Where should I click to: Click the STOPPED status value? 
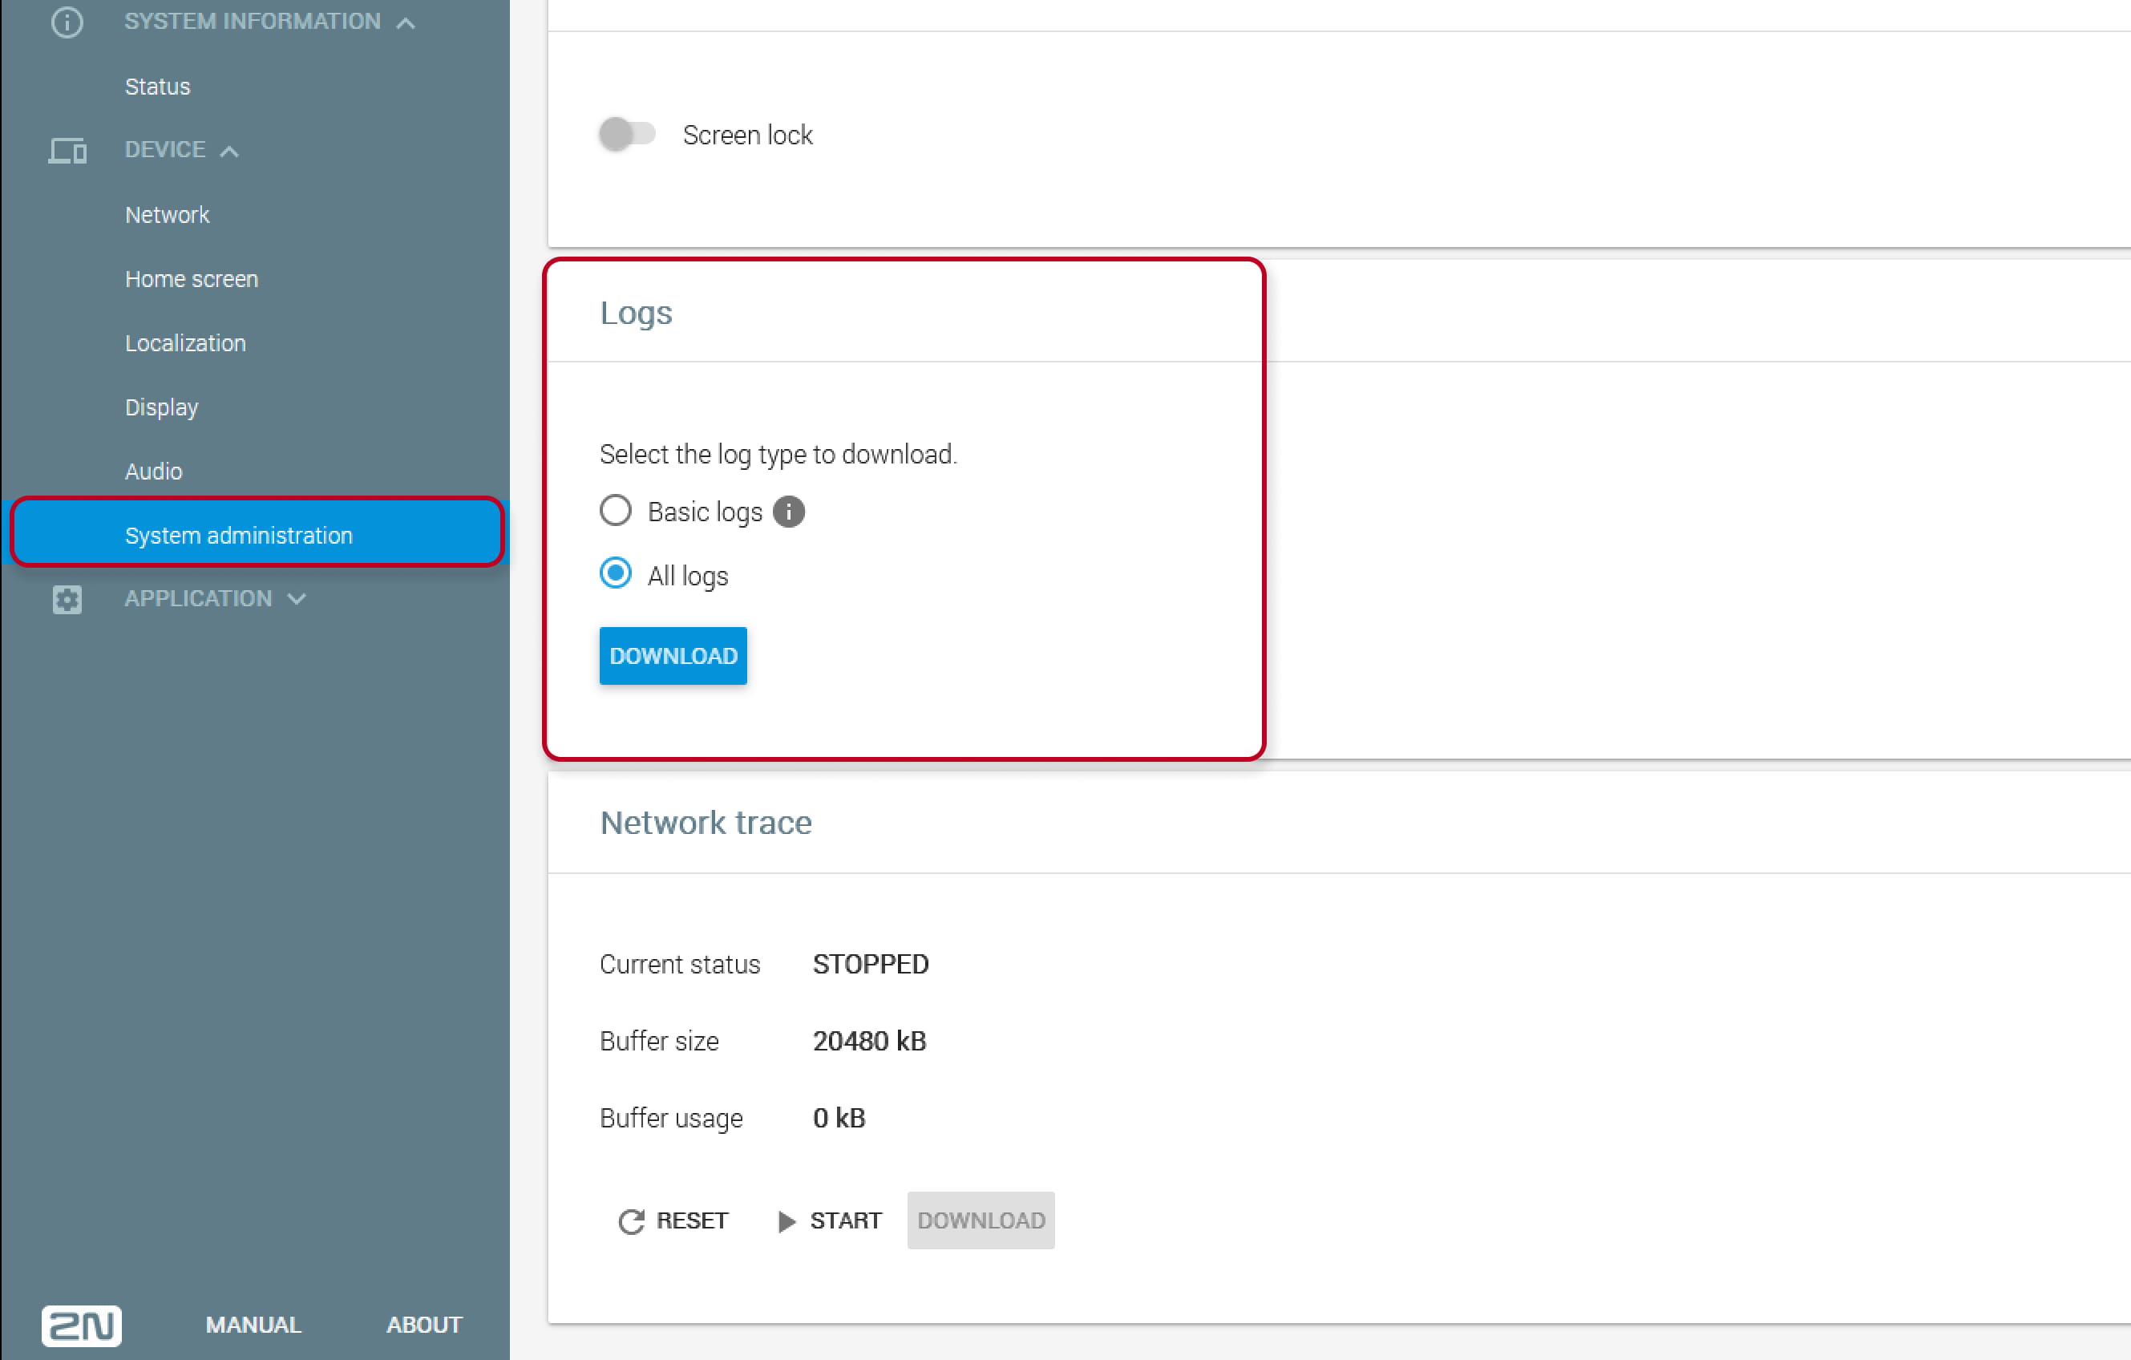coord(871,964)
